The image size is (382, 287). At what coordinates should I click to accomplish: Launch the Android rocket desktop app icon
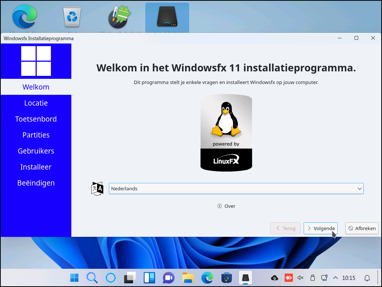point(120,17)
